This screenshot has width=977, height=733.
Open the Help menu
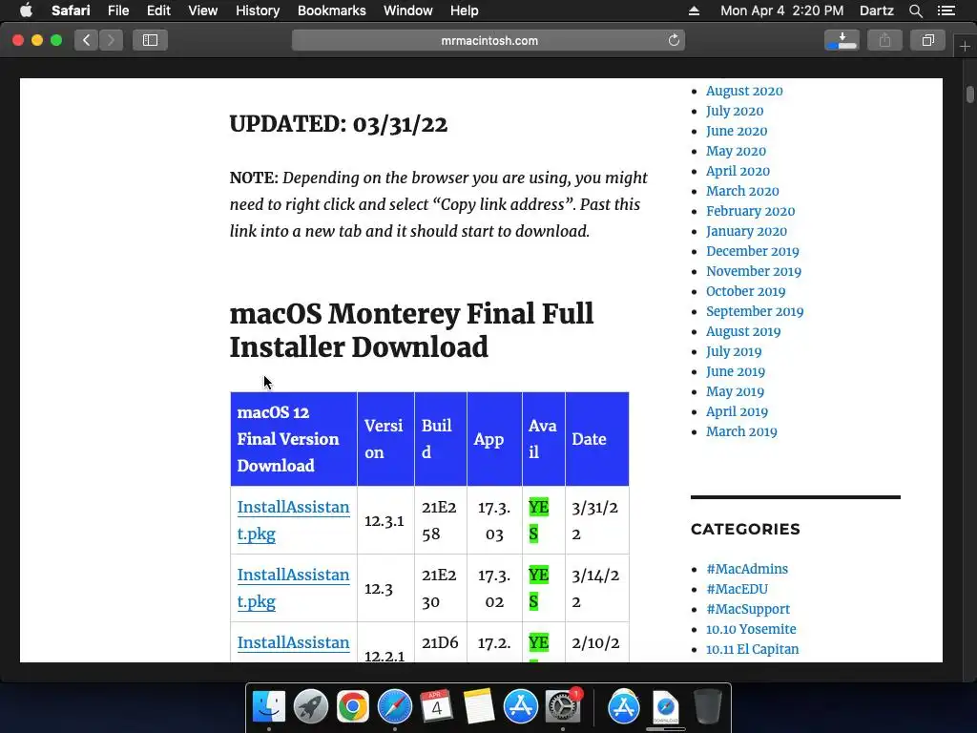pyautogui.click(x=465, y=10)
